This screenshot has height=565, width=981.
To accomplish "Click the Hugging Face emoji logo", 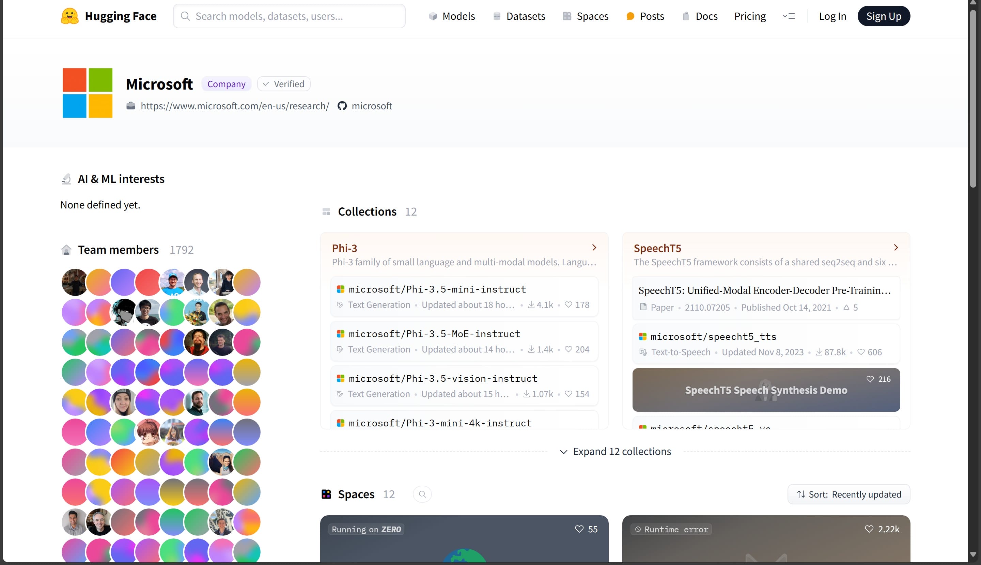I will pyautogui.click(x=70, y=16).
